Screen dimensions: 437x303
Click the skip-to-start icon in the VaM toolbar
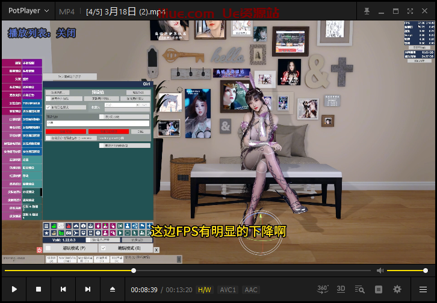[120, 226]
